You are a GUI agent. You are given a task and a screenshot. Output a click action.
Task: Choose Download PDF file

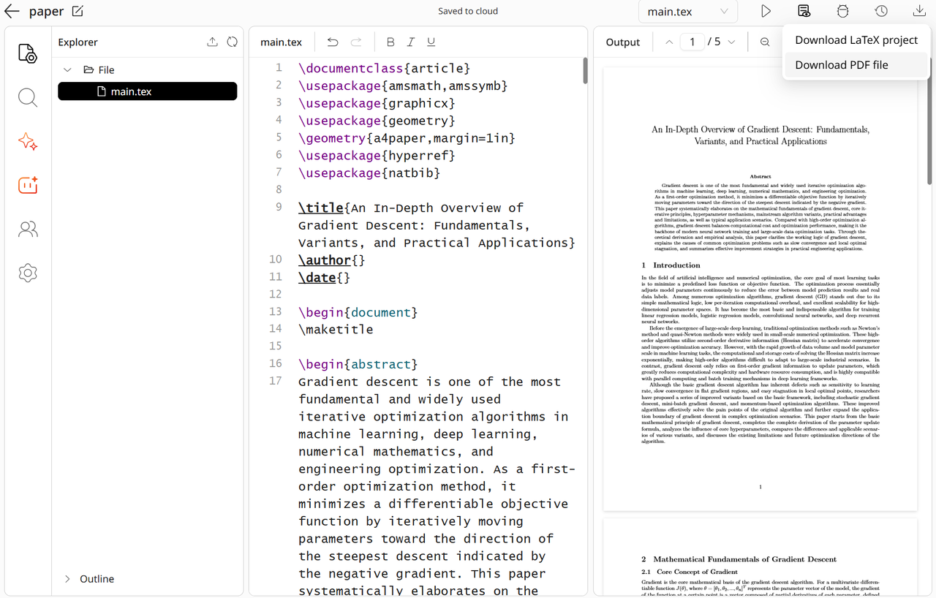click(x=856, y=65)
